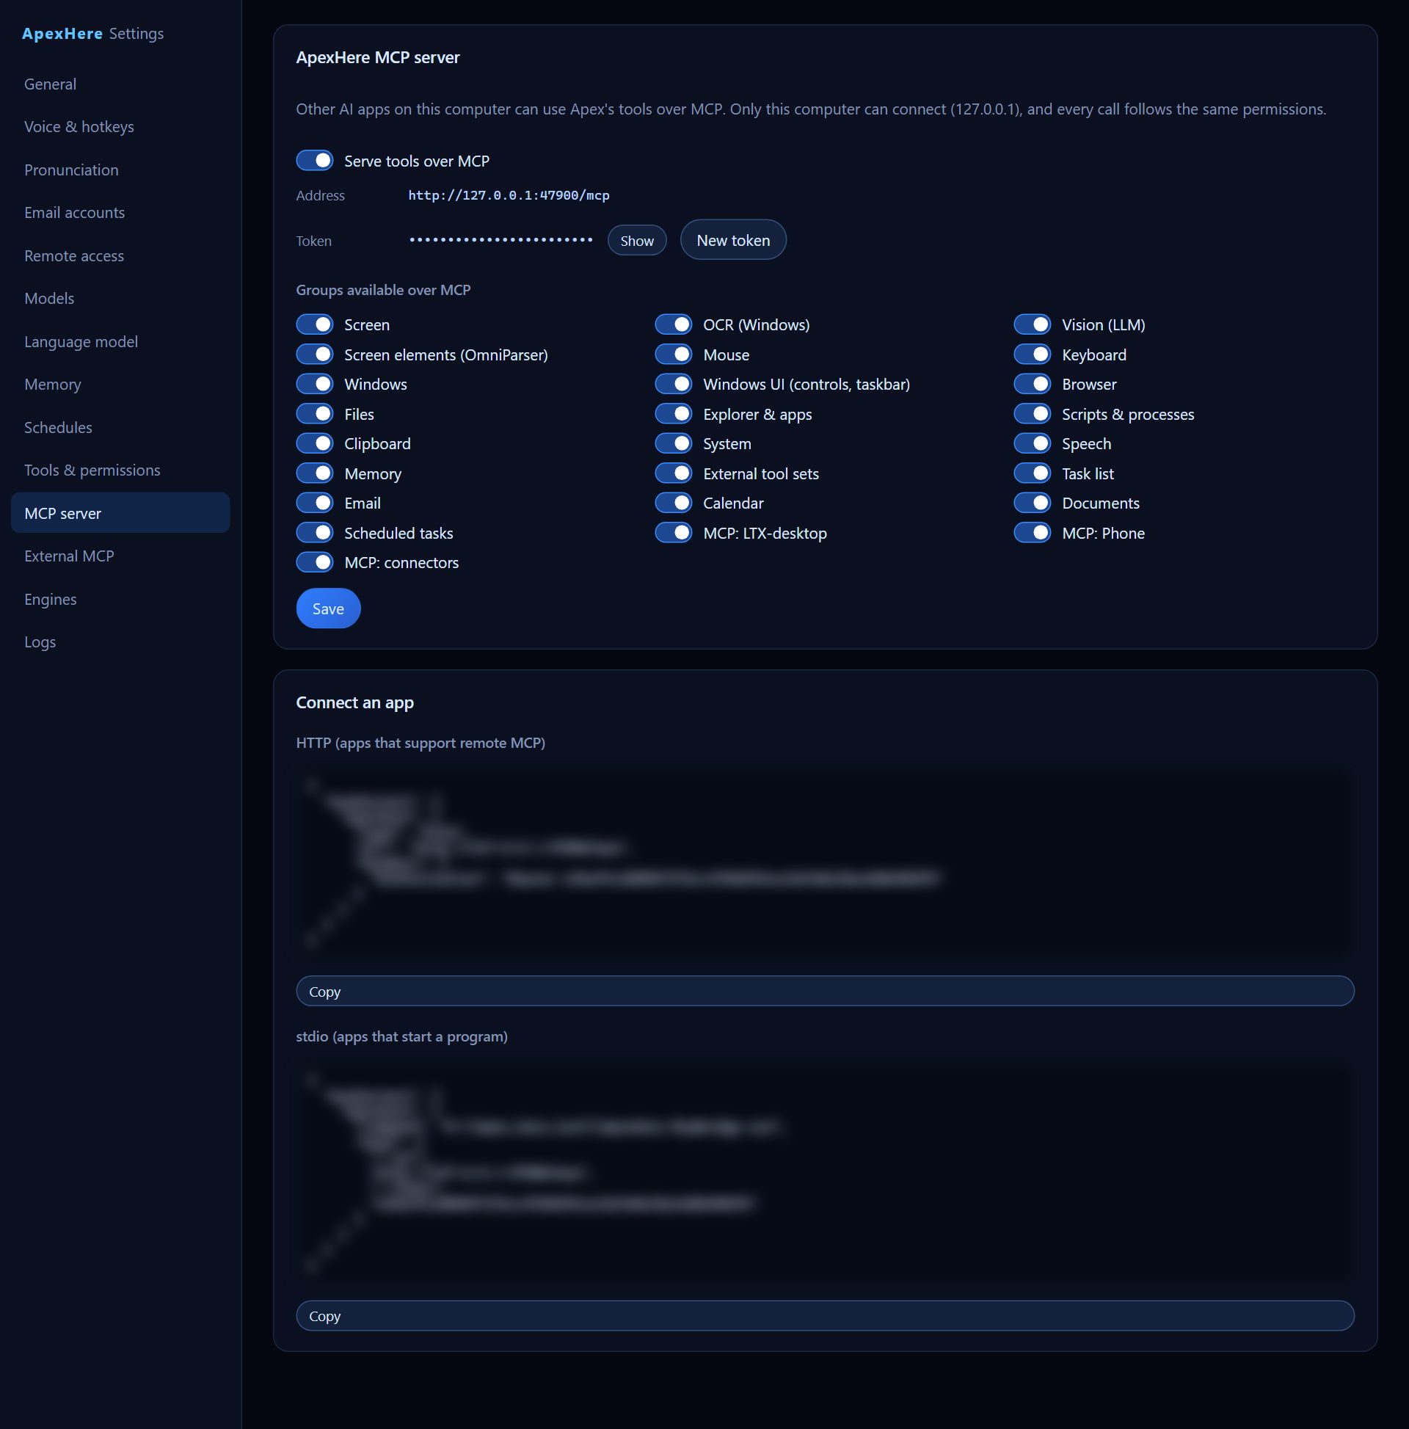1409x1429 pixels.
Task: Click the blurred stdio config code block
Action: tap(825, 1172)
